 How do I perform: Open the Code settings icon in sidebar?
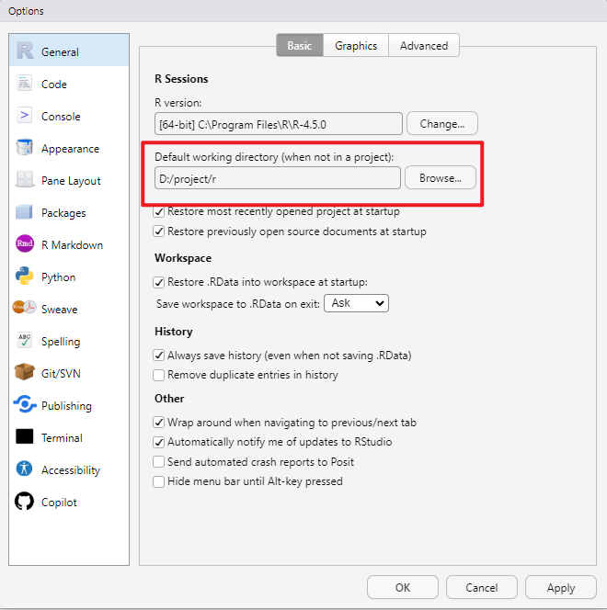coord(25,85)
